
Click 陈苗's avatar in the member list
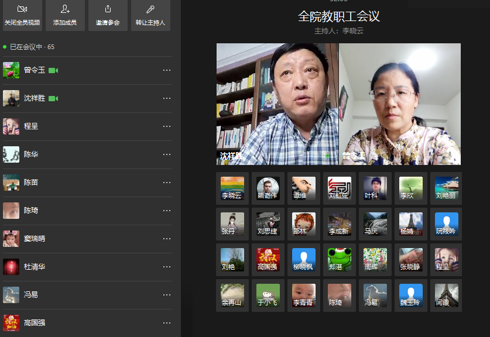tap(11, 183)
